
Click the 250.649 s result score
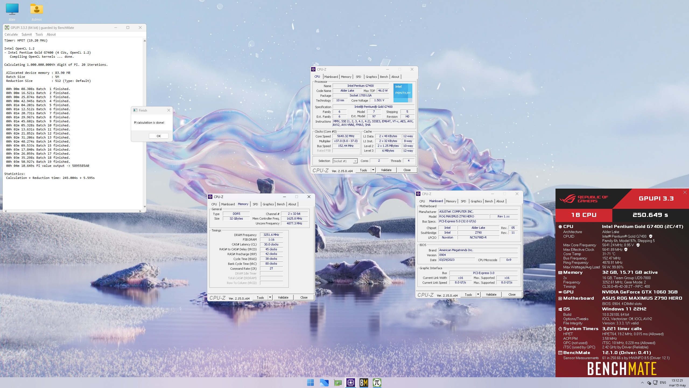pyautogui.click(x=650, y=215)
